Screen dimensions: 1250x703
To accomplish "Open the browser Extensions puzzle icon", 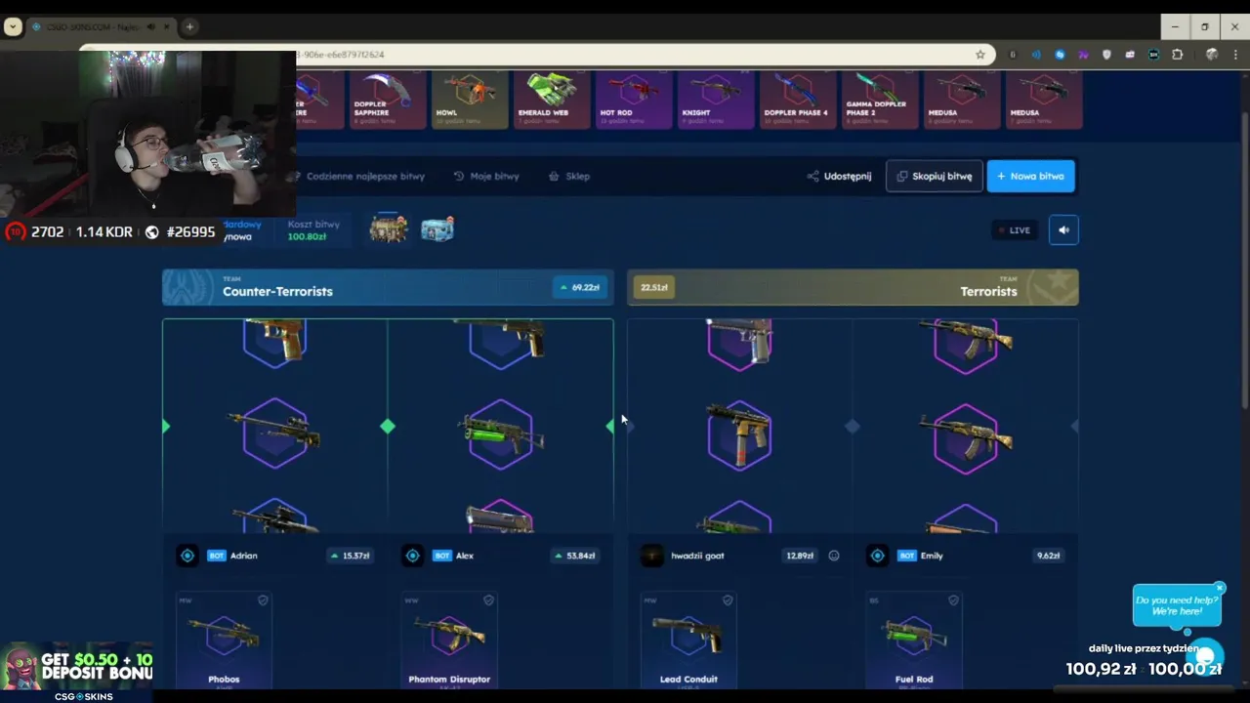I will [x=1177, y=55].
